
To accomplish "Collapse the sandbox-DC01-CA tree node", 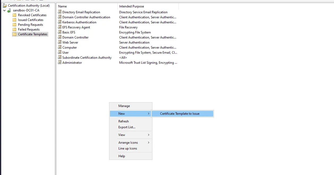I will click(x=4, y=10).
